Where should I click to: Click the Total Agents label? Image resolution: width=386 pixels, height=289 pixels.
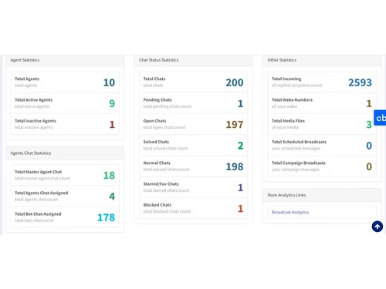point(27,79)
